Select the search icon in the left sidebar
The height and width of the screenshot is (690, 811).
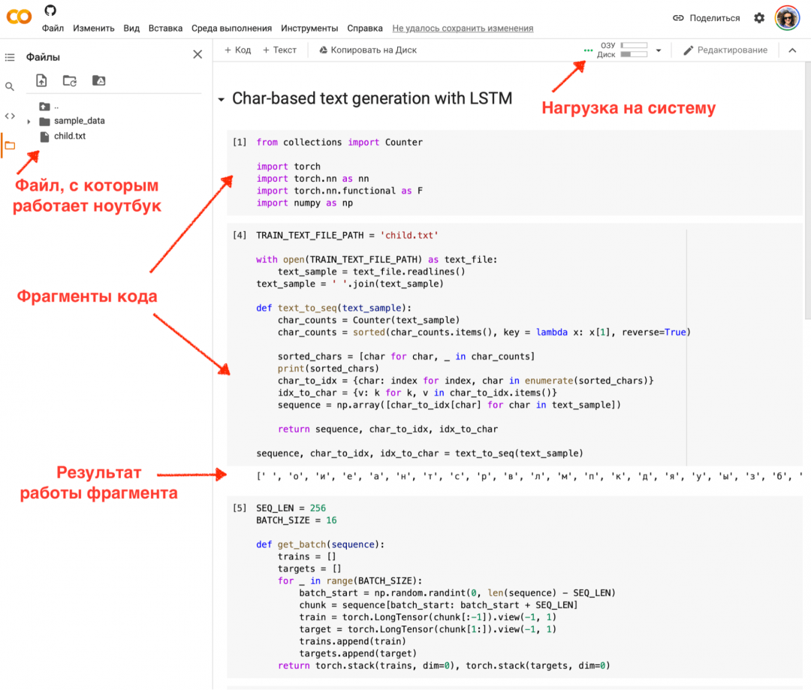(x=10, y=86)
